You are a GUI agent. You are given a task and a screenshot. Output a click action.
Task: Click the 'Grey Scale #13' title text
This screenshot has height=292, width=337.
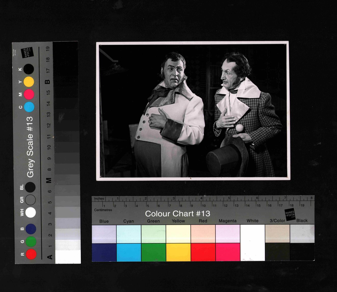click(30, 147)
